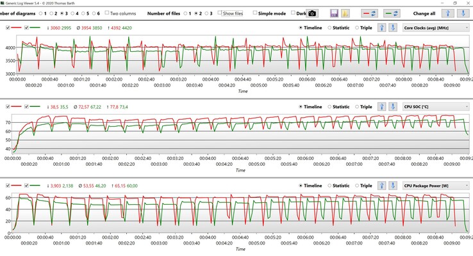Select 3 for number of files
This screenshot has height=256, width=473.
click(x=207, y=13)
